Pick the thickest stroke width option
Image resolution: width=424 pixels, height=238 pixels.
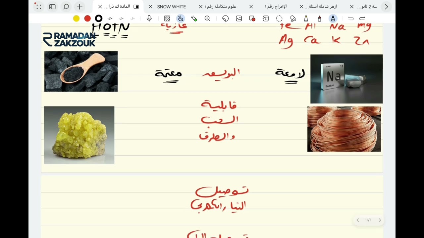[110, 19]
